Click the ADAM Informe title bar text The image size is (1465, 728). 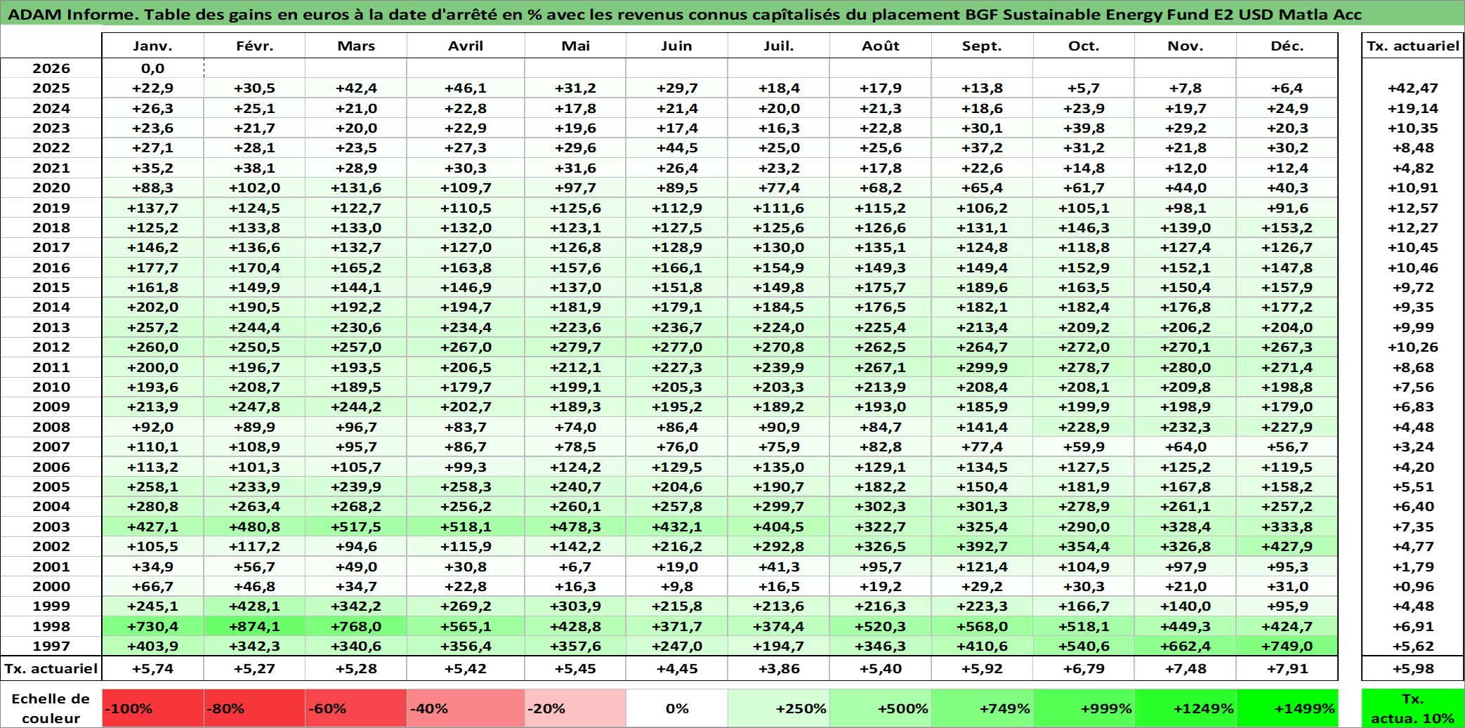pos(685,14)
